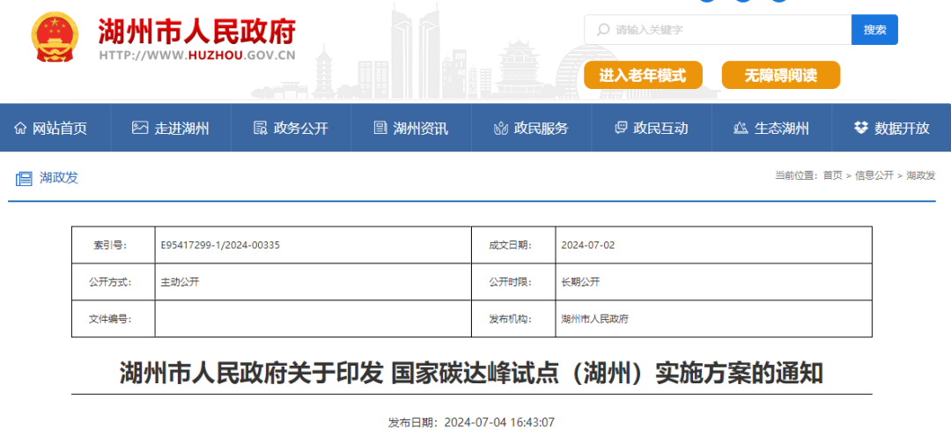951x437 pixels.
Task: Click the picture icon beside 走进湖州
Action: pos(140,128)
